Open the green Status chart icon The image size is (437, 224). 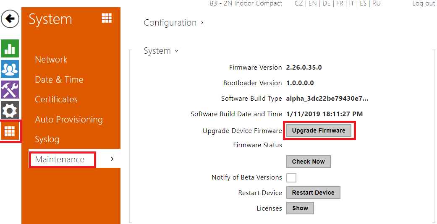coord(10,49)
